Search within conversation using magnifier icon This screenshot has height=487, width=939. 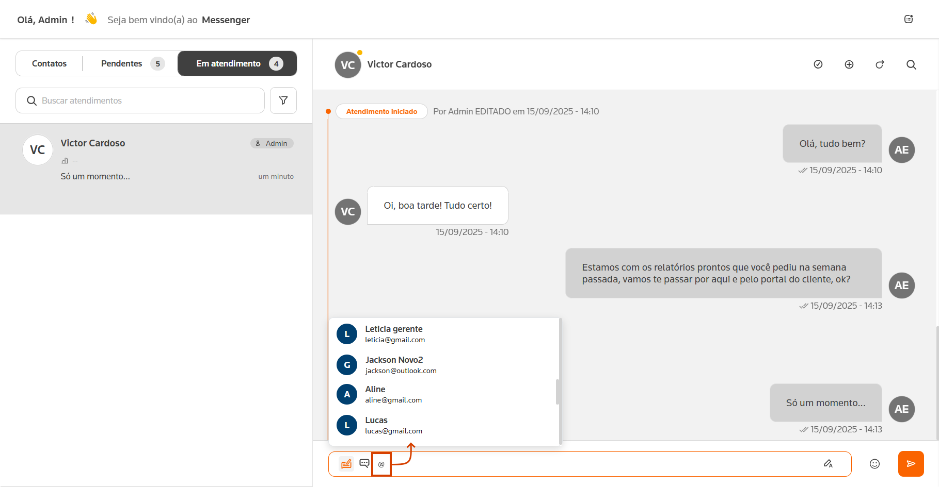click(x=911, y=64)
